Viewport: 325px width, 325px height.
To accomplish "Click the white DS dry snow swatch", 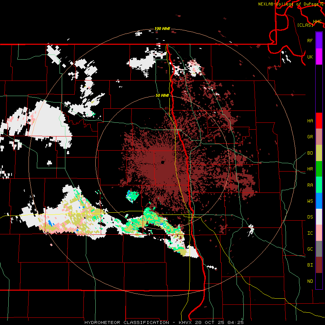I will click(319, 217).
